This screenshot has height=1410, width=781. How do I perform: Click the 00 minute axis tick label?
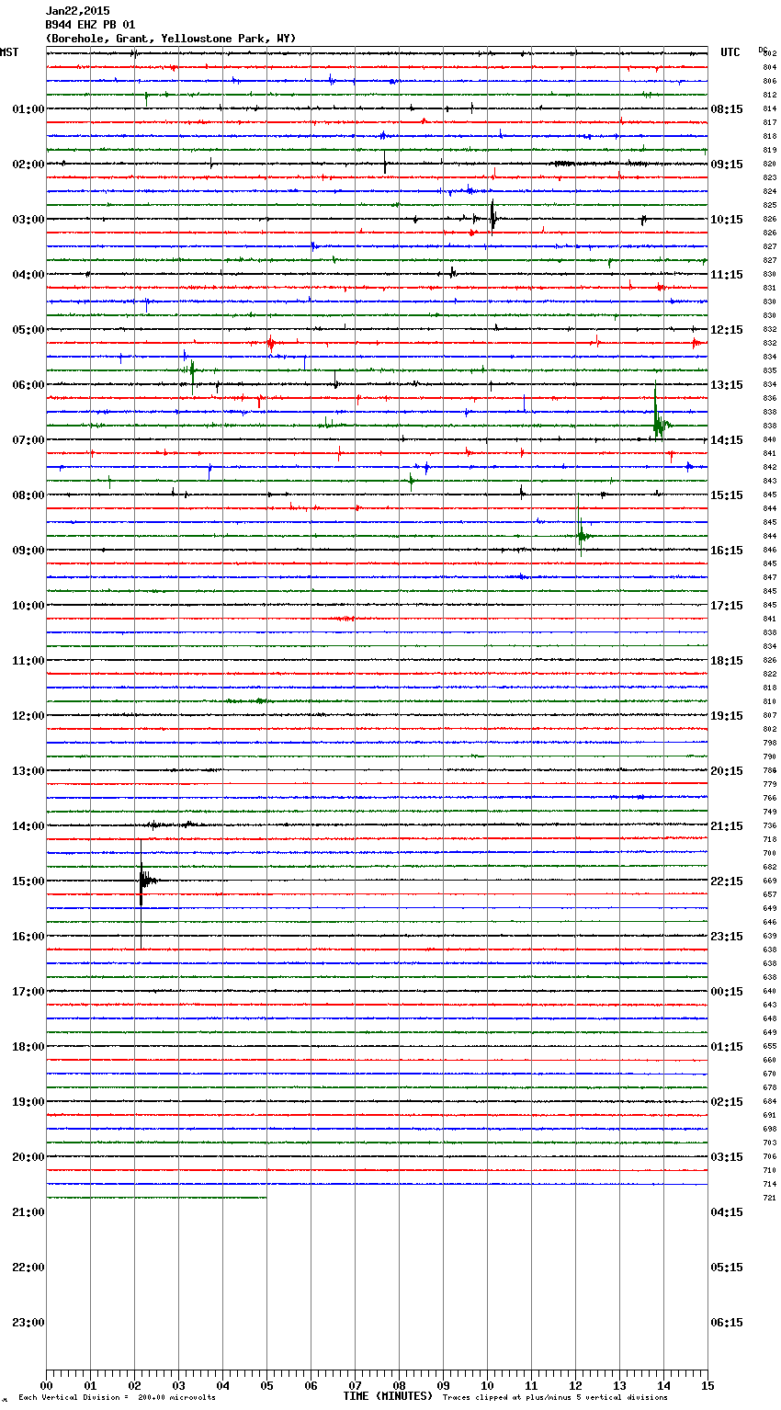46,1386
